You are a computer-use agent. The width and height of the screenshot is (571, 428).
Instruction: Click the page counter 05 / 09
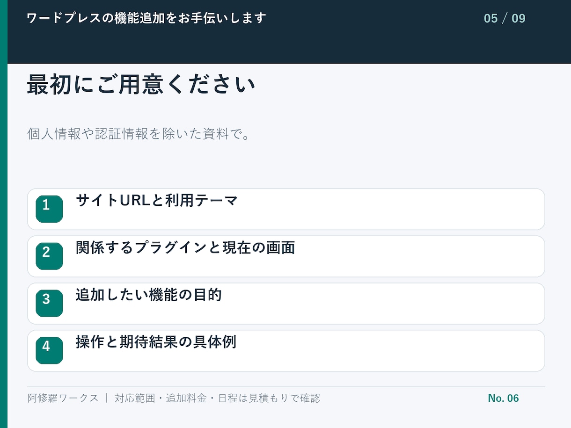pos(505,19)
